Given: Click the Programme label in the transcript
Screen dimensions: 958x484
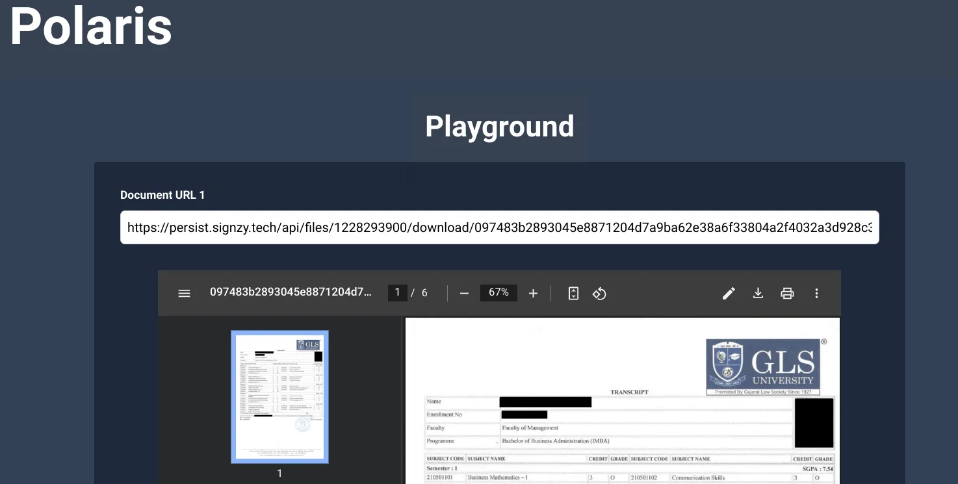Looking at the screenshot, I should (x=441, y=441).
